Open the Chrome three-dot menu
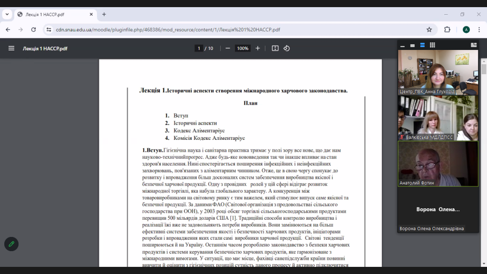 click(479, 29)
